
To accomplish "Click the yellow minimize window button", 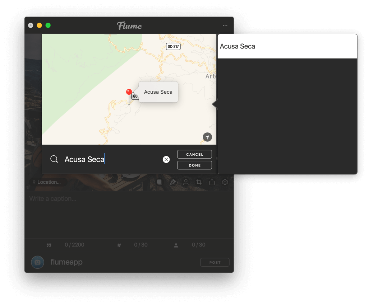I will [39, 25].
